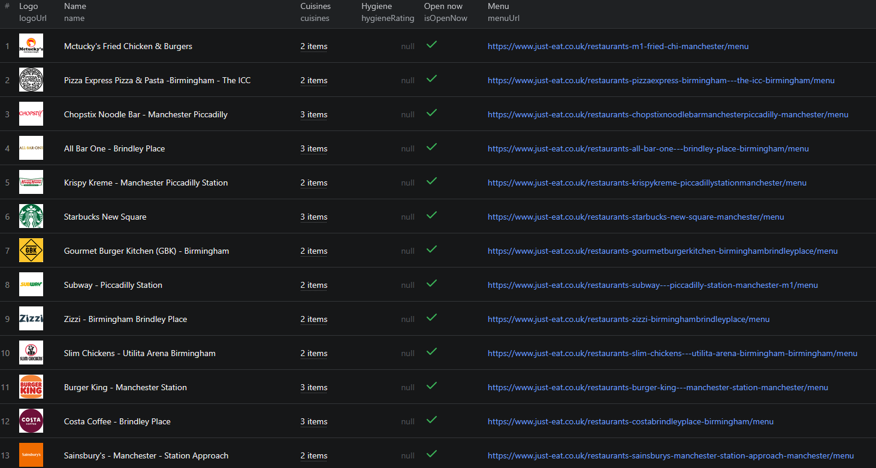Expand the 3 items cuisines for All Bar One

pyautogui.click(x=314, y=148)
